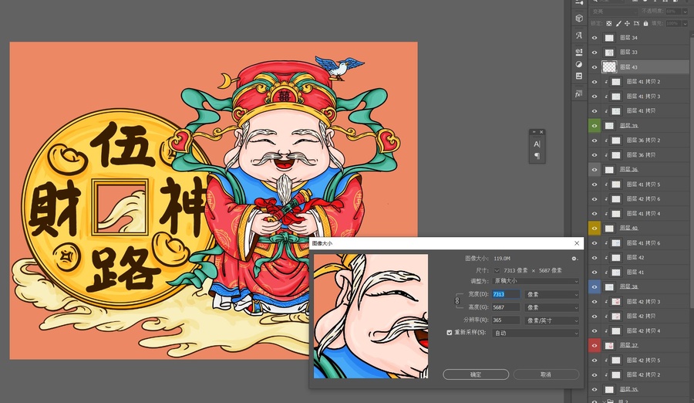694x403 pixels.
Task: Close the 图像大小 dialog
Action: tap(577, 243)
